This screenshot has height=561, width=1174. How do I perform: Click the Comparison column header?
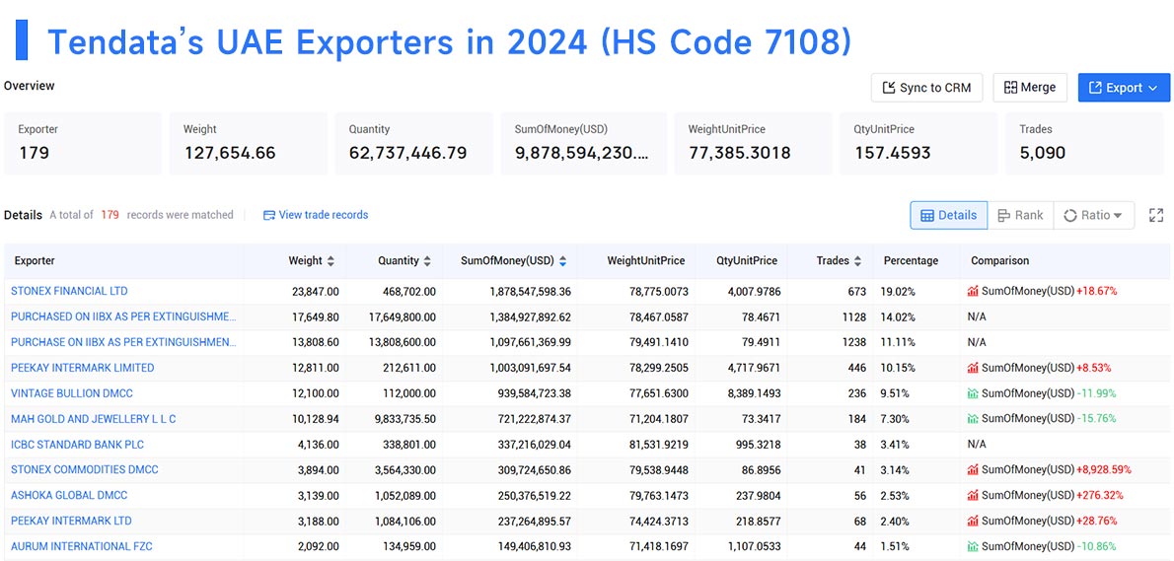pyautogui.click(x=999, y=261)
